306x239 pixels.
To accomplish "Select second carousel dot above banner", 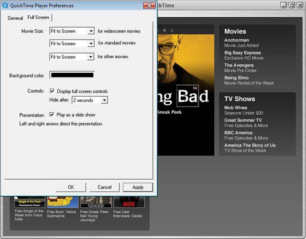I will [164, 30].
